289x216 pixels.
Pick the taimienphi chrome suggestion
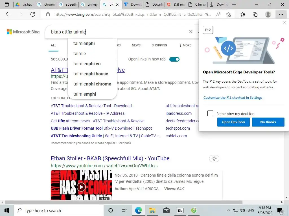click(x=92, y=84)
